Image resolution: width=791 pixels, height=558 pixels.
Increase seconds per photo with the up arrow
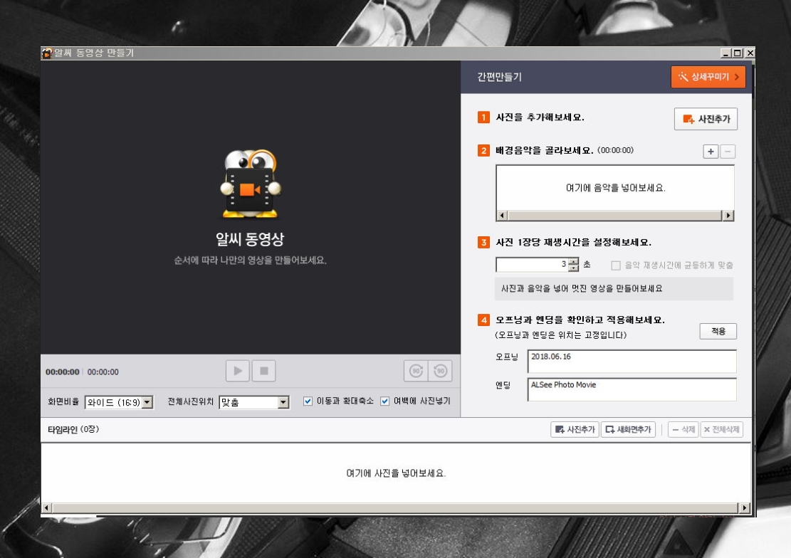[x=574, y=261]
